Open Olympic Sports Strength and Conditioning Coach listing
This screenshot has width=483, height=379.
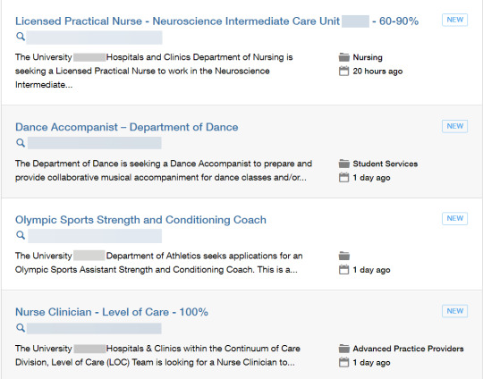click(x=140, y=220)
